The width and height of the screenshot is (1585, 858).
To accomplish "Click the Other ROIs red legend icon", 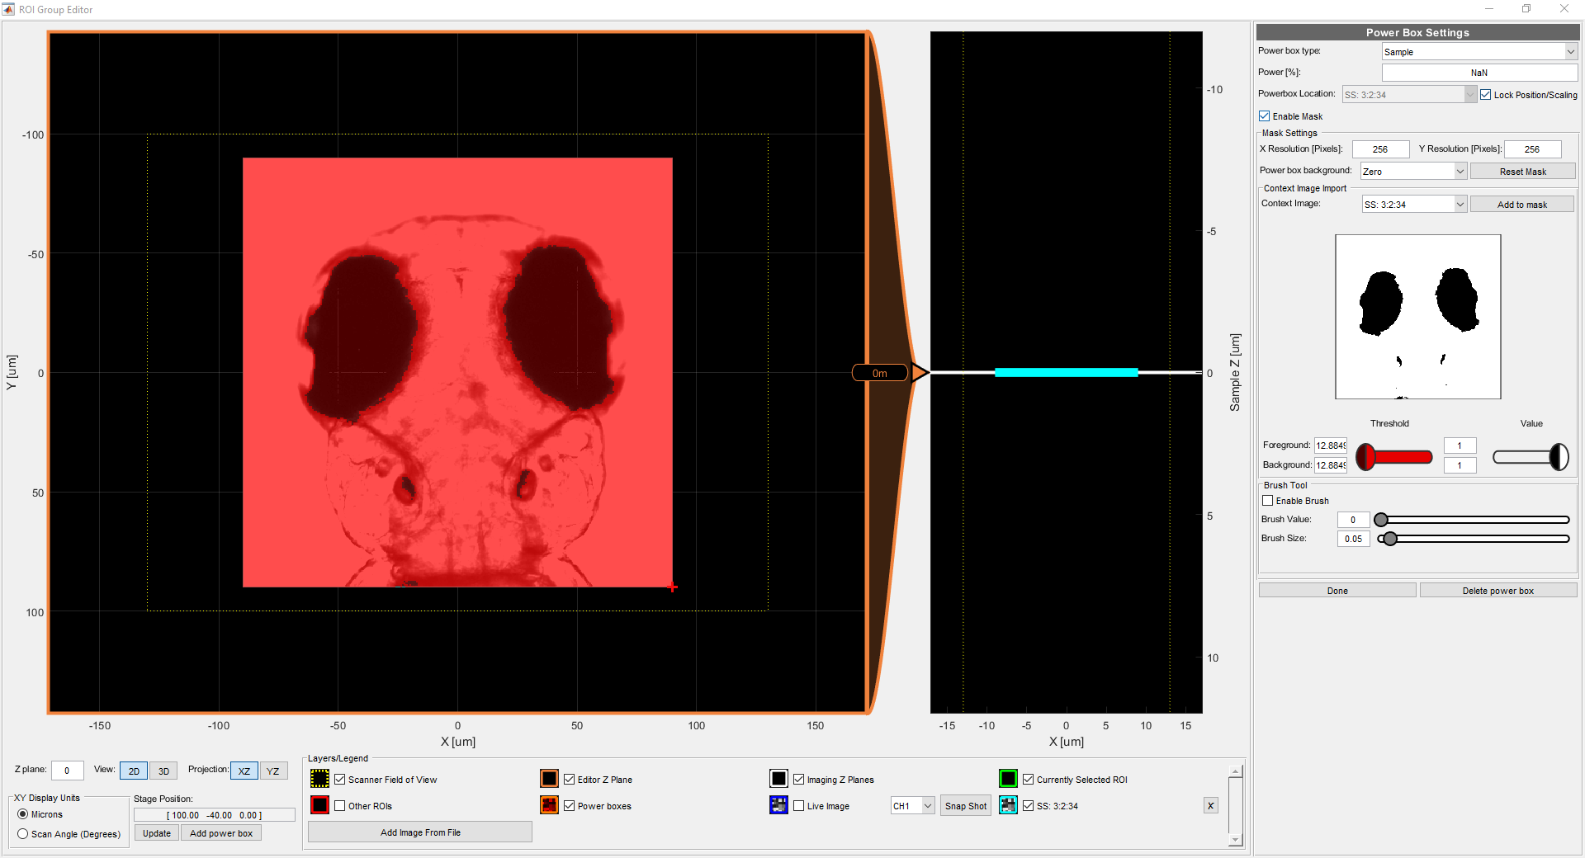I will pos(319,806).
